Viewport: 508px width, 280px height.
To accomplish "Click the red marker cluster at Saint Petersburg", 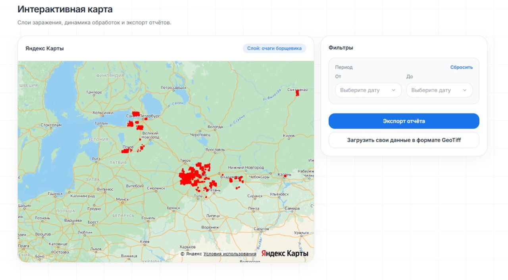I will coord(136,114).
